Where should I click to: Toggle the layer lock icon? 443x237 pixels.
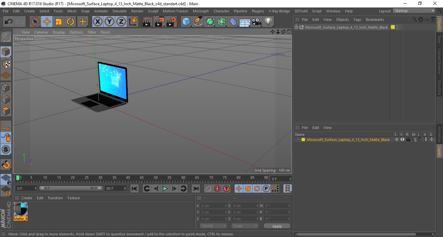pos(420,140)
